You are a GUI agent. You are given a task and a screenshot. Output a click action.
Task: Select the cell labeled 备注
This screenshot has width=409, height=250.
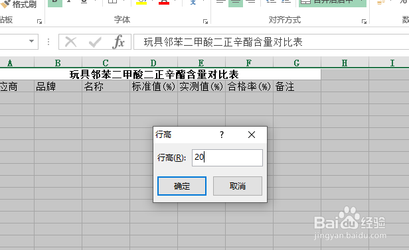(x=297, y=86)
